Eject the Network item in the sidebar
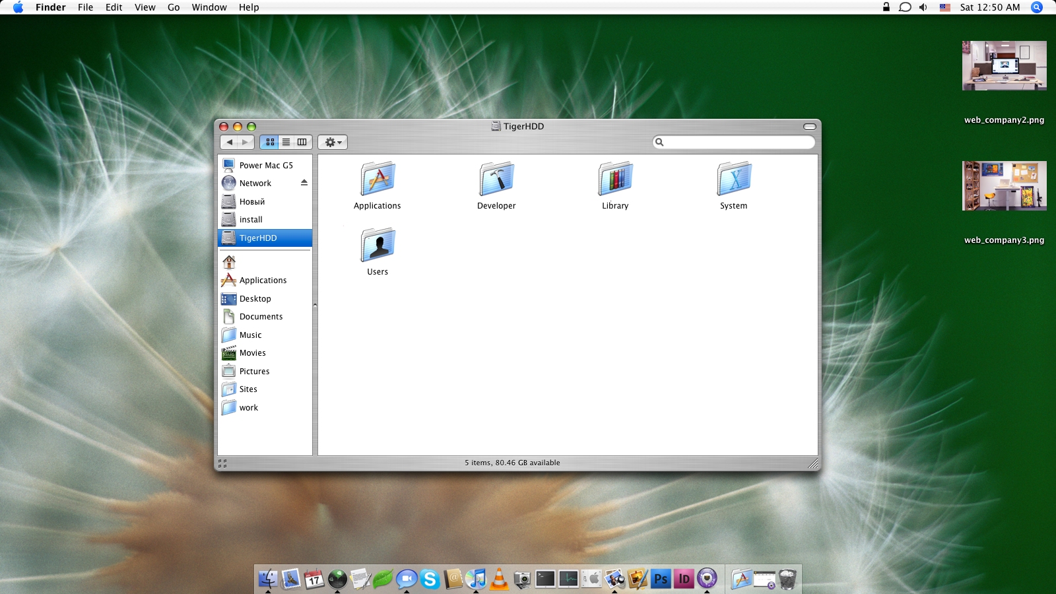Image resolution: width=1056 pixels, height=594 pixels. 304,183
